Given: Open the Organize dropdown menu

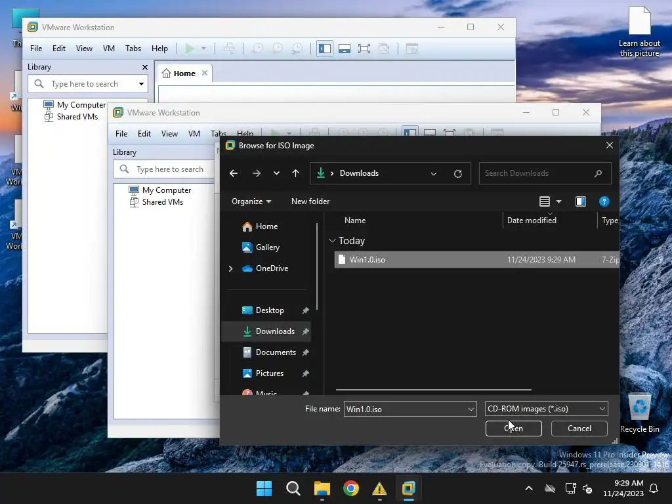Looking at the screenshot, I should click(251, 201).
